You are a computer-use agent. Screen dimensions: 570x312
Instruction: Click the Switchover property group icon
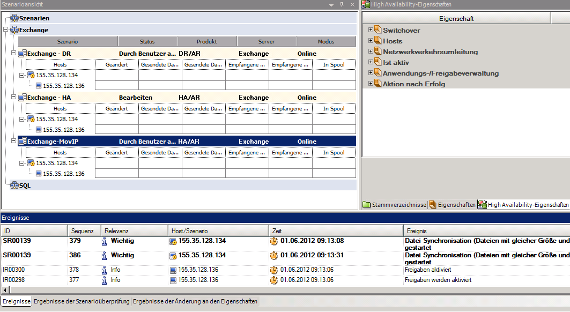[377, 30]
